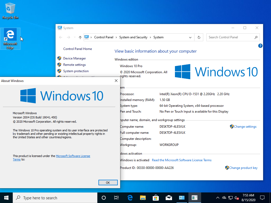Open Microsoft Store from the taskbar
The width and height of the screenshot is (271, 203).
(x=156, y=198)
